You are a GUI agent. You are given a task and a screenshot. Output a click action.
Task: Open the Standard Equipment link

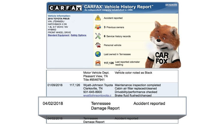pyautogui.click(x=59, y=35)
